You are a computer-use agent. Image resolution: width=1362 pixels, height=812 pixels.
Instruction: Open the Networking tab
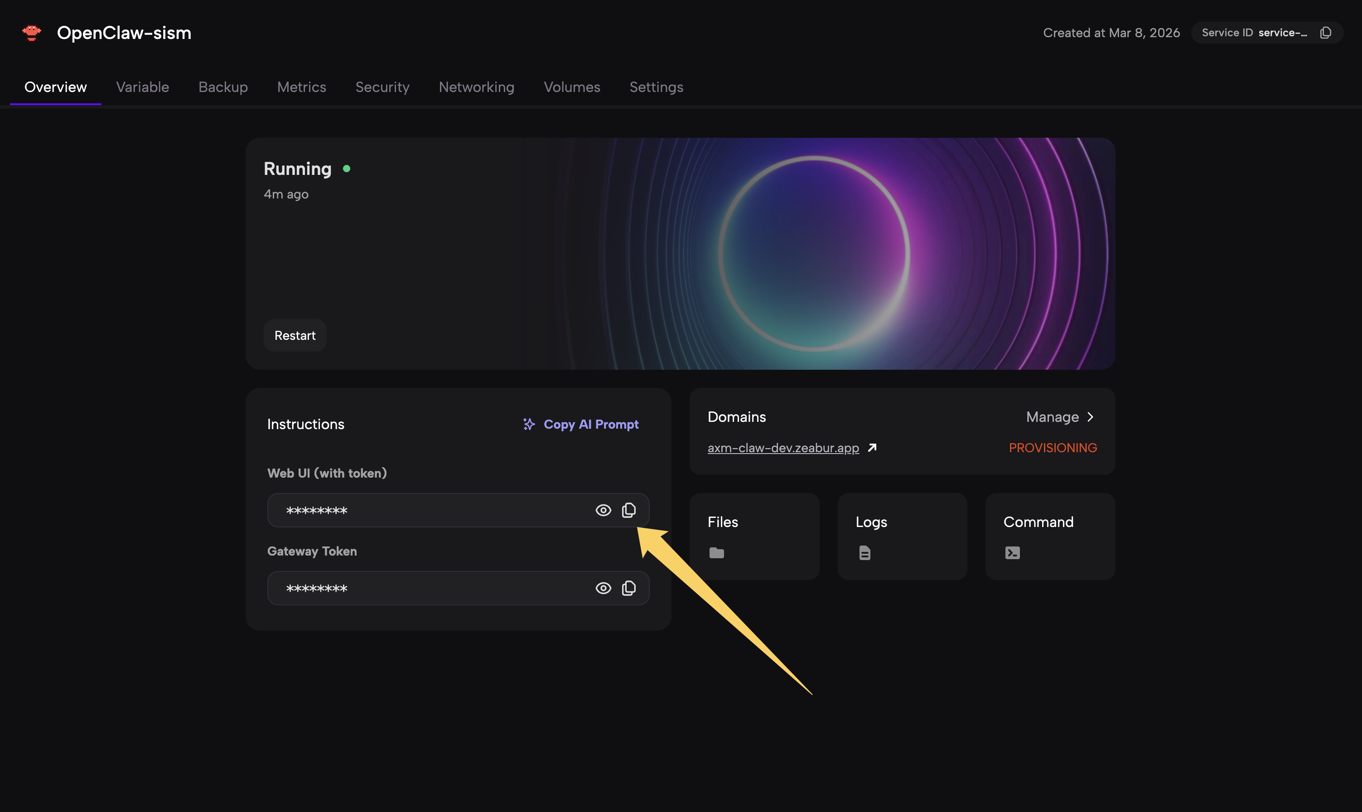point(476,87)
